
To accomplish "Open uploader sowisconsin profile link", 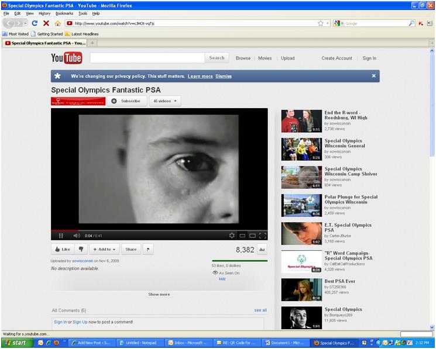I will click(83, 261).
